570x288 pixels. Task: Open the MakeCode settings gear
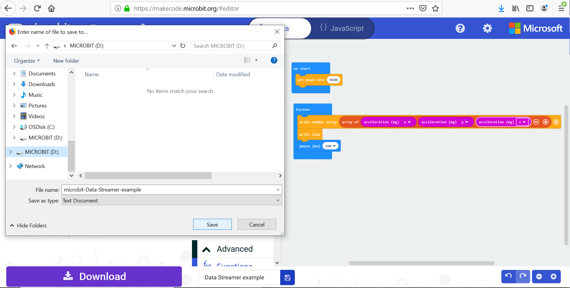[487, 28]
